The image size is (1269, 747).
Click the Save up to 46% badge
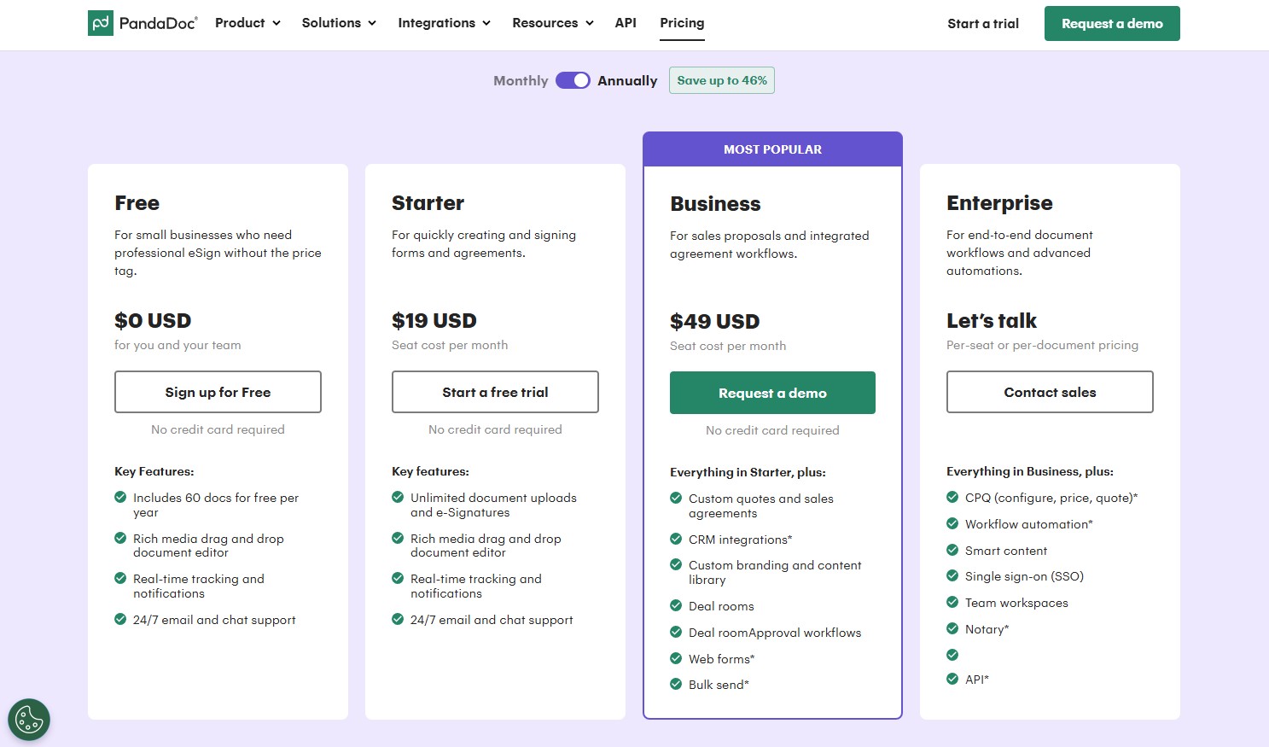[x=722, y=80]
